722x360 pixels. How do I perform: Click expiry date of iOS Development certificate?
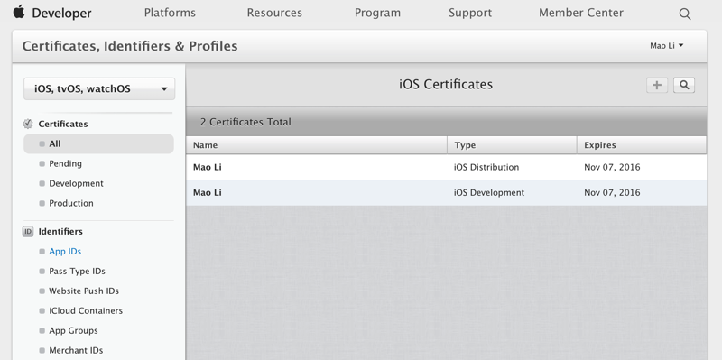tap(612, 192)
